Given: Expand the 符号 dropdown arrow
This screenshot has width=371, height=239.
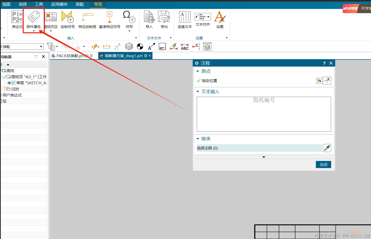Looking at the screenshot, I should [x=129, y=31].
